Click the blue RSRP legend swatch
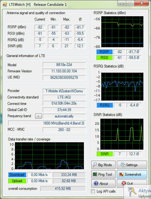151x199 pixels. (x=104, y=52)
